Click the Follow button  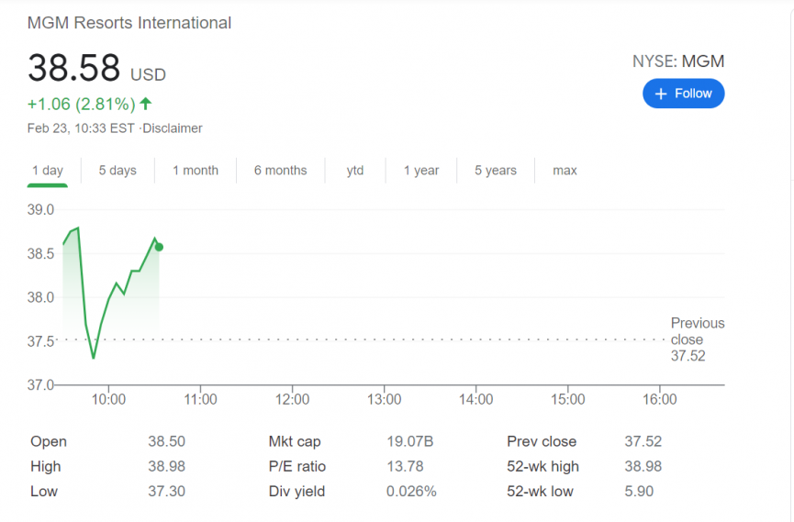pos(683,94)
